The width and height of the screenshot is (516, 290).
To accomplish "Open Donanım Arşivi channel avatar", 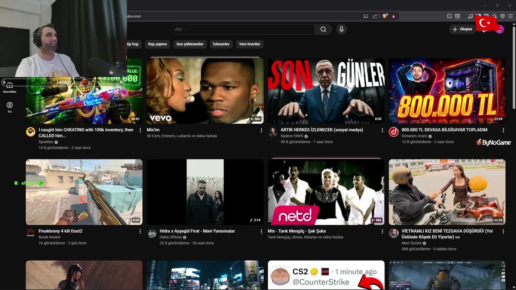I will click(393, 132).
